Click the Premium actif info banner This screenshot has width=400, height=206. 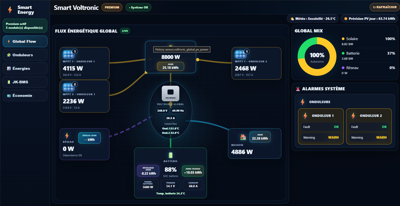tap(25, 26)
